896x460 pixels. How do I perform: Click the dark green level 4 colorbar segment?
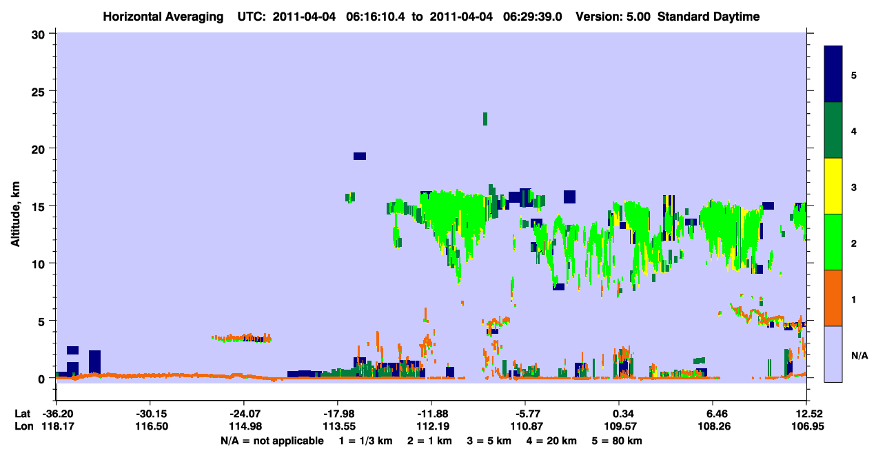833,130
